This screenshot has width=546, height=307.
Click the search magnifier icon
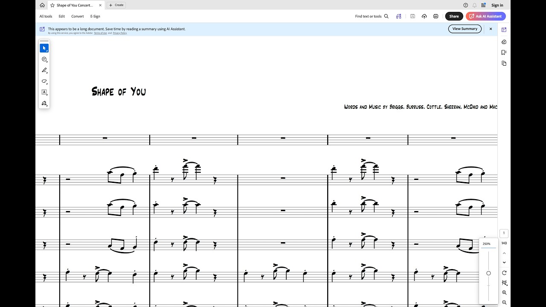pyautogui.click(x=386, y=16)
